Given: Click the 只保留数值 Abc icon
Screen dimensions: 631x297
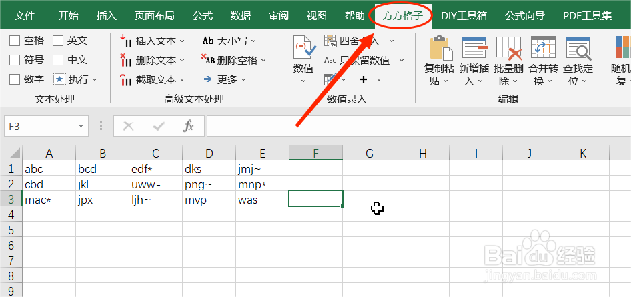Looking at the screenshot, I should point(330,60).
